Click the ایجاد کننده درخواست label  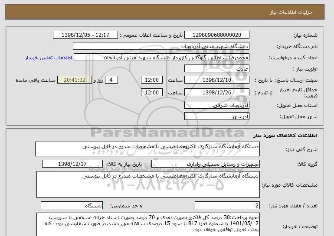(x=293, y=58)
